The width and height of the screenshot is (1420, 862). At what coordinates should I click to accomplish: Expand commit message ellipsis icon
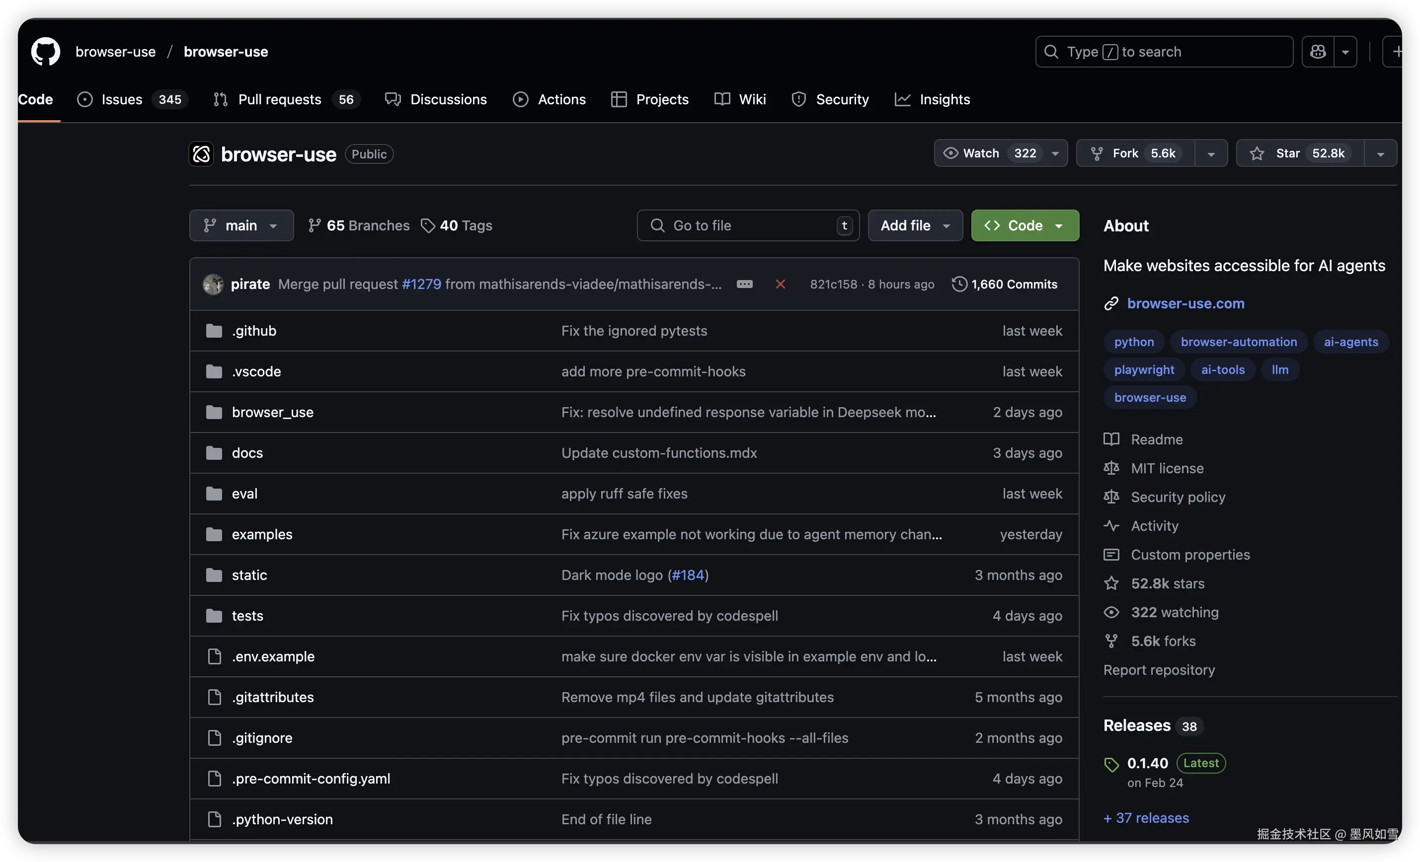pos(744,284)
